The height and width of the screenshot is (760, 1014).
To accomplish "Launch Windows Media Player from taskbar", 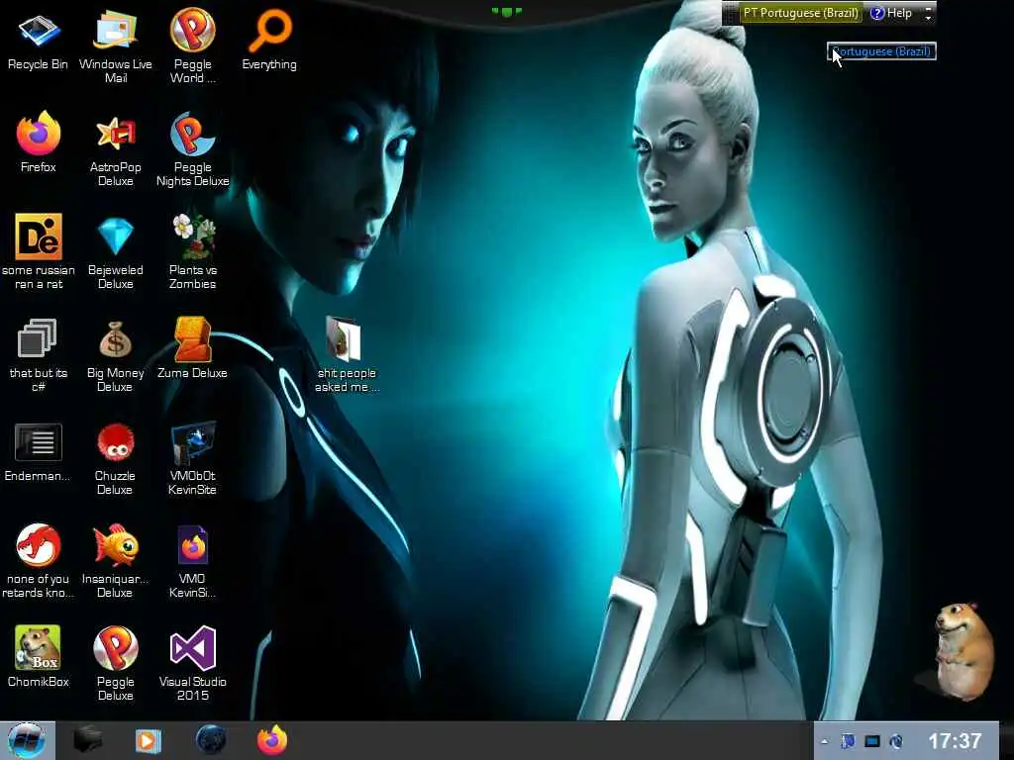I will [148, 740].
